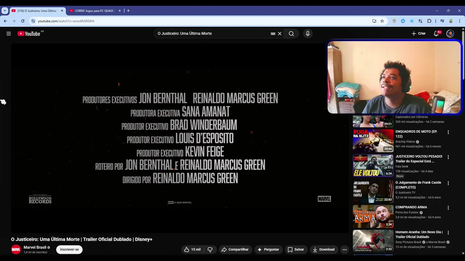Subscribe with the Inscrever-se button

point(69,249)
